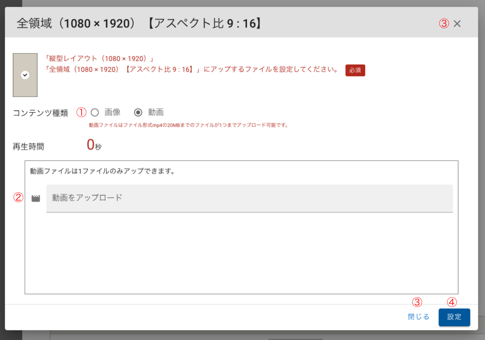The image size is (485, 340).
Task: Click the circled ④ marker above 設定
Action: (x=452, y=302)
